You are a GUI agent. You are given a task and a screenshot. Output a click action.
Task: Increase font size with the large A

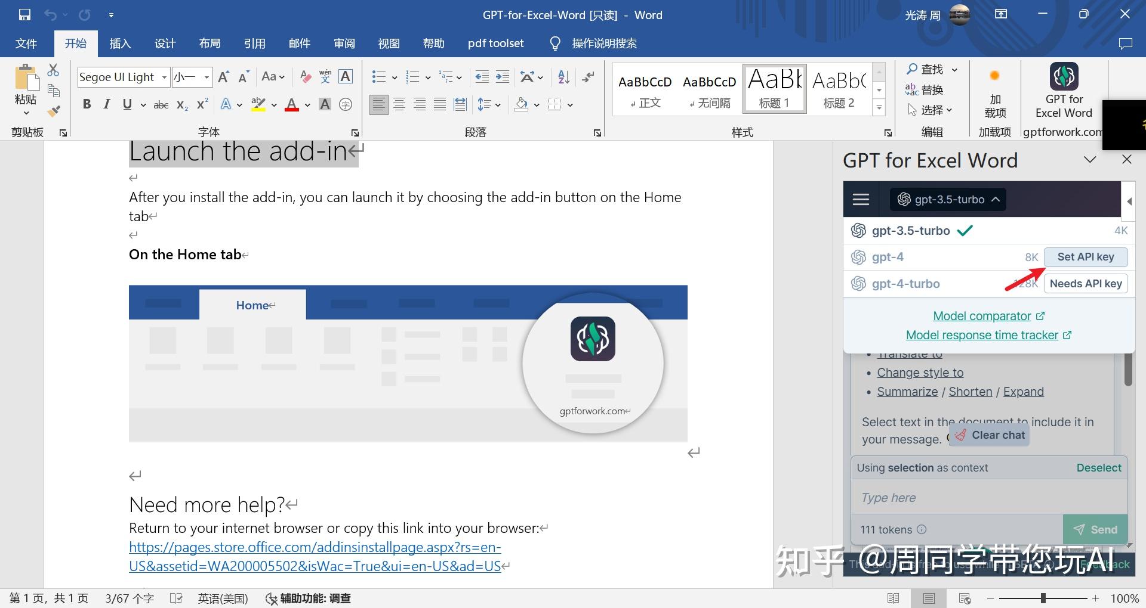pyautogui.click(x=224, y=77)
